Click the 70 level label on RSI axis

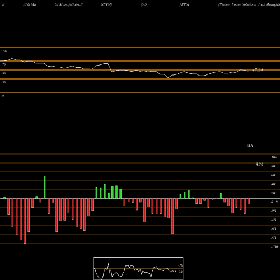tap(4, 64)
